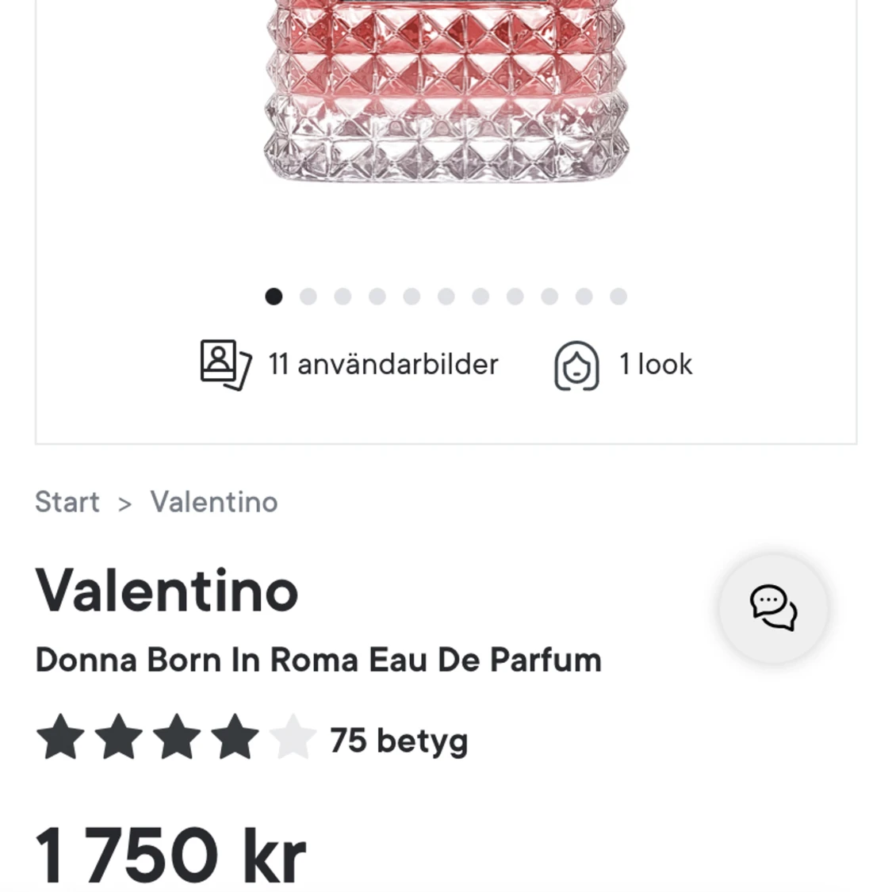Screen dimensions: 892x892
Task: Click the '1 look' face icon
Action: [x=577, y=366]
